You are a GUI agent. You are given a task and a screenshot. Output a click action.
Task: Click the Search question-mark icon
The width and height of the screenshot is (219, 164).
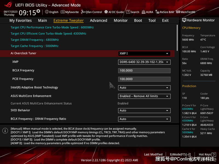128,12
